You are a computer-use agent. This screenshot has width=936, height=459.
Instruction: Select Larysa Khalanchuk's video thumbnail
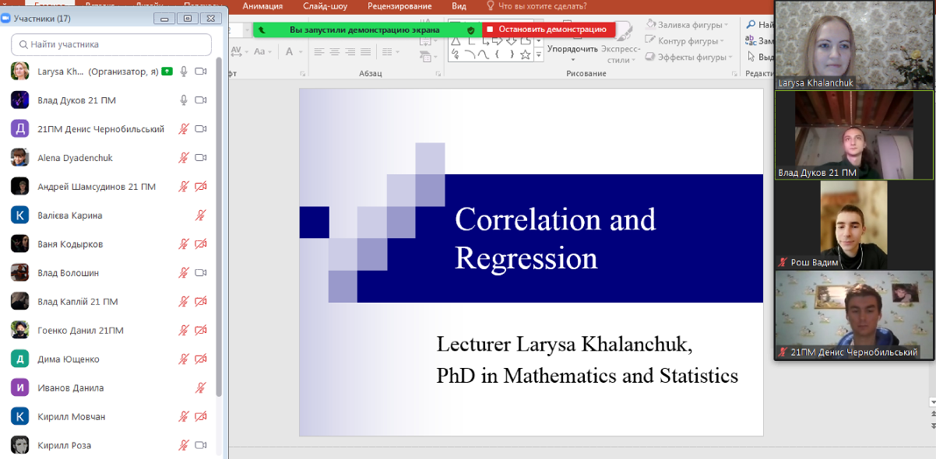pos(854,44)
